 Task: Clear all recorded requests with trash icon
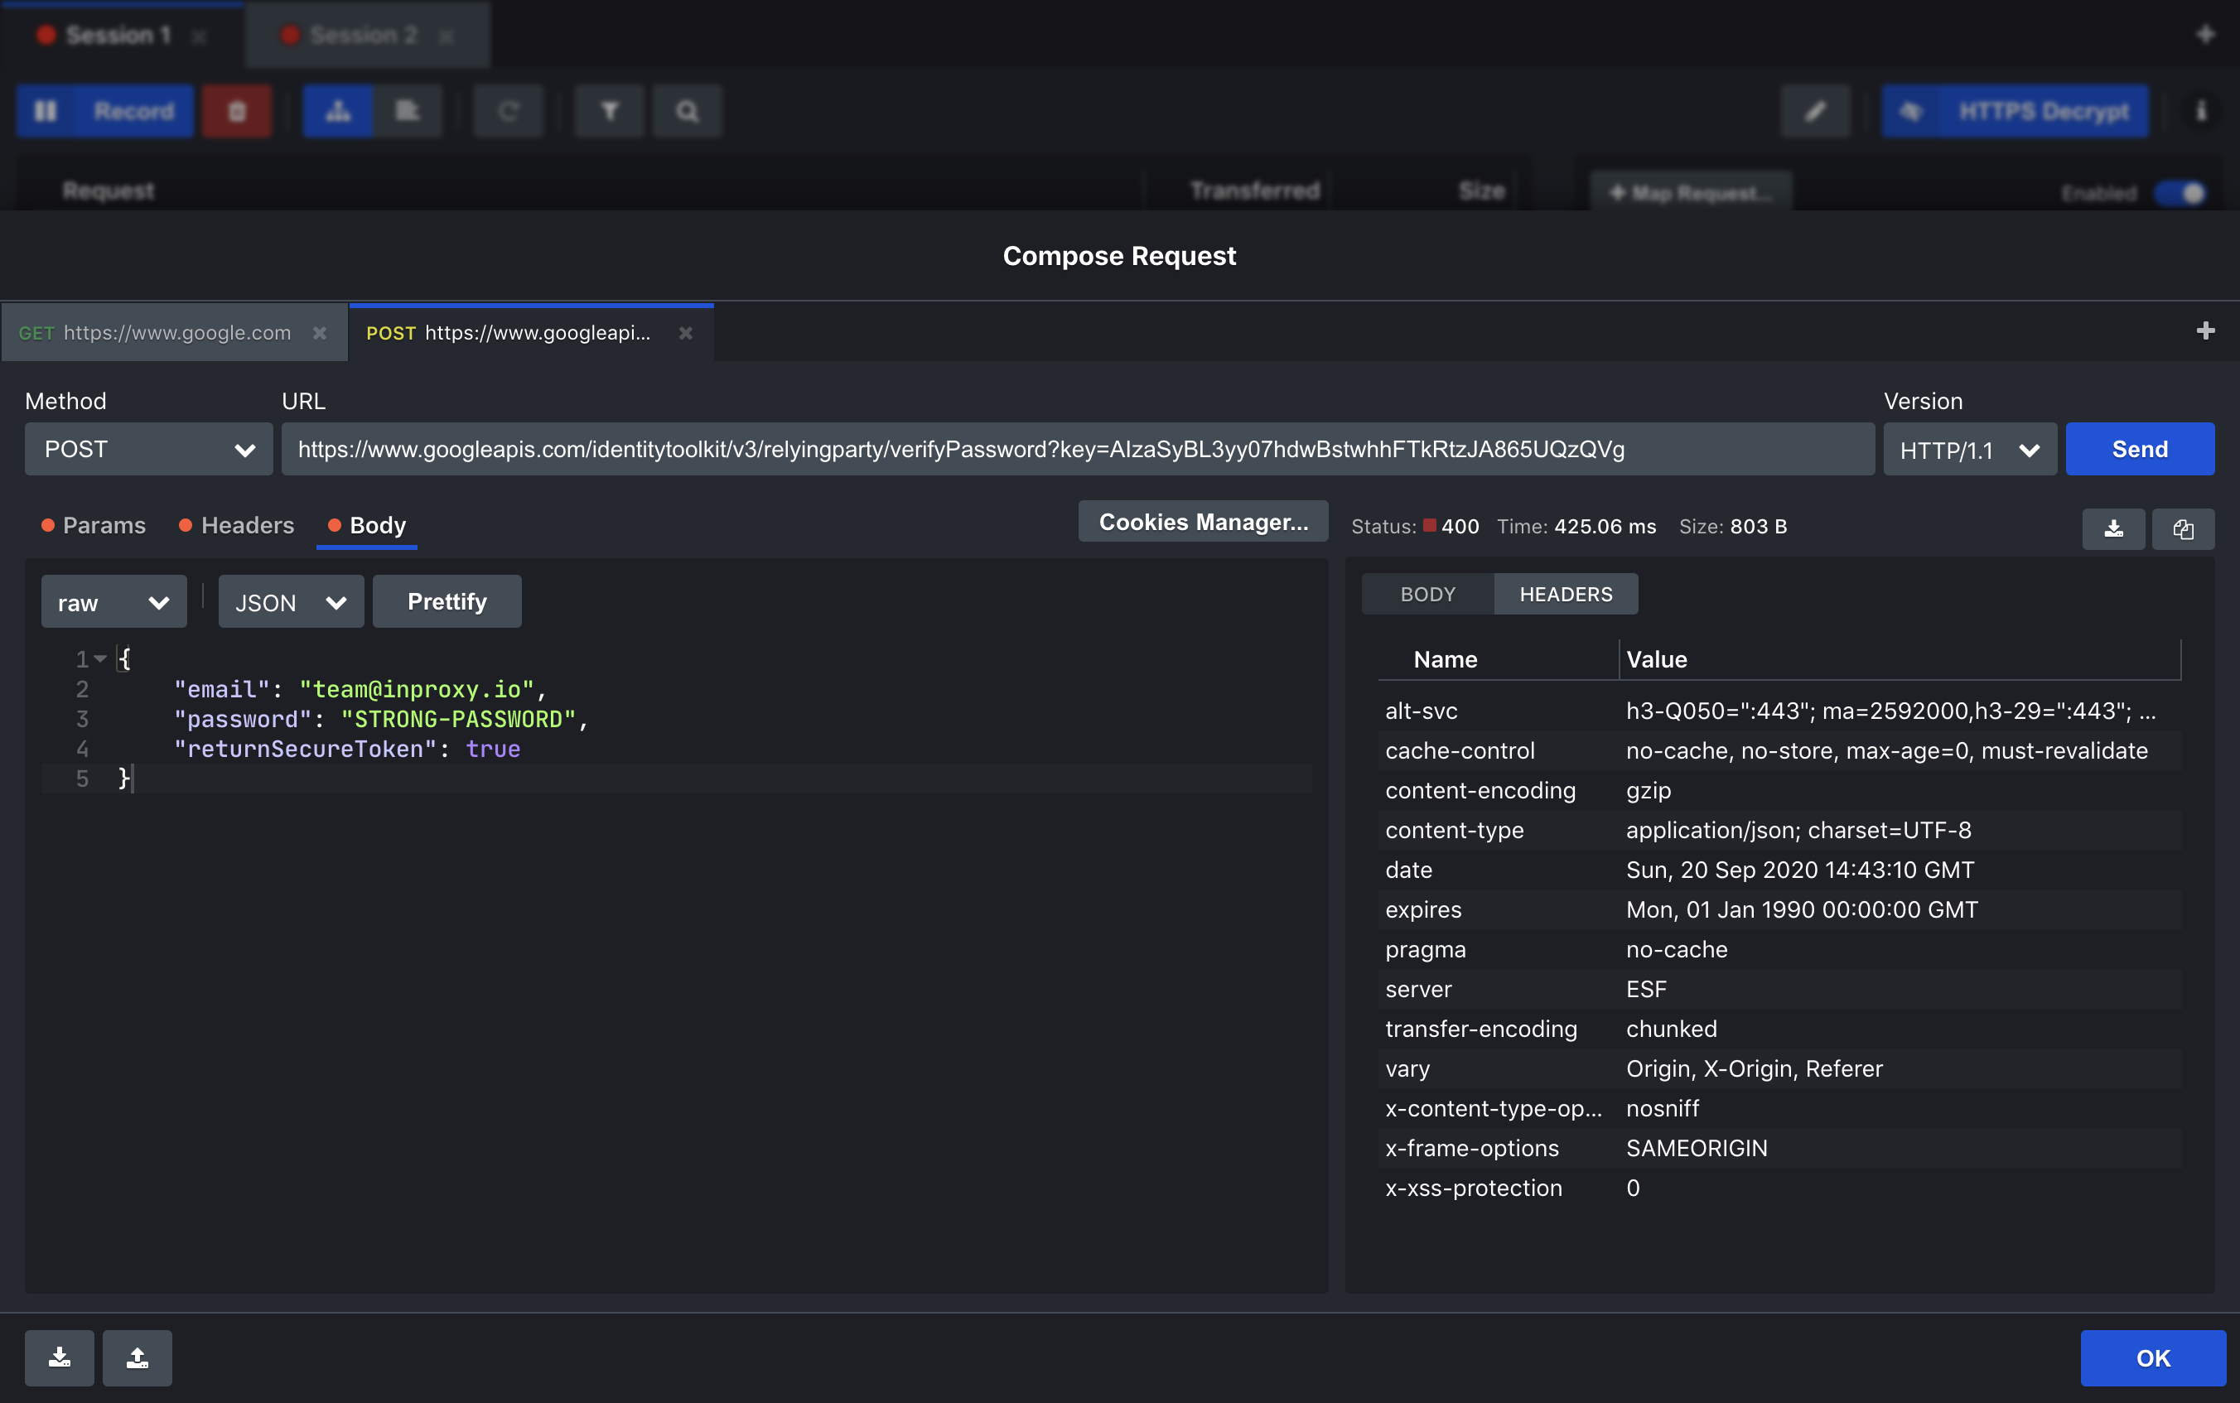[x=238, y=110]
